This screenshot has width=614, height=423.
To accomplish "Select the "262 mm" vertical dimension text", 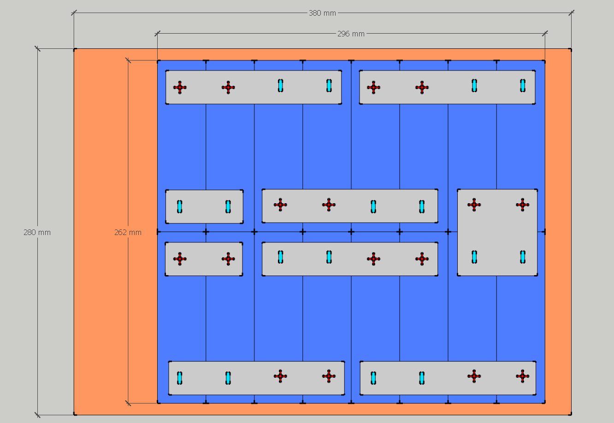I will (x=128, y=232).
